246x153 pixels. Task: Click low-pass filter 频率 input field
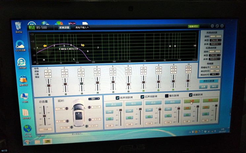pos(215,51)
